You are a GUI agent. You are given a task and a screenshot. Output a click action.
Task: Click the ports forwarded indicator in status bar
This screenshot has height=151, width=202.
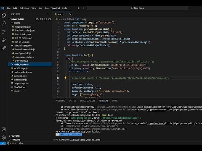click(21, 143)
